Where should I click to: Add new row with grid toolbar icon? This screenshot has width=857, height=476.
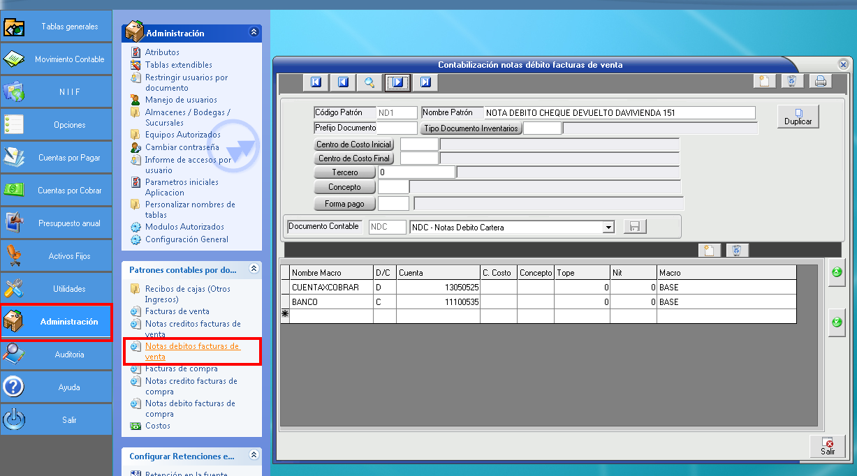709,251
